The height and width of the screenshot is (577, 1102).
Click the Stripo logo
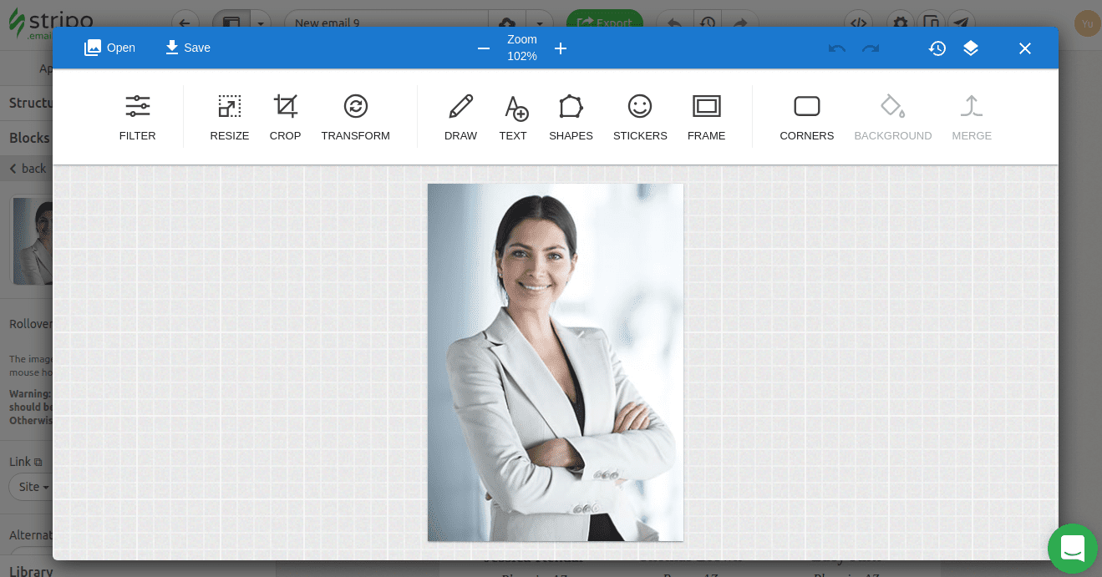click(52, 23)
